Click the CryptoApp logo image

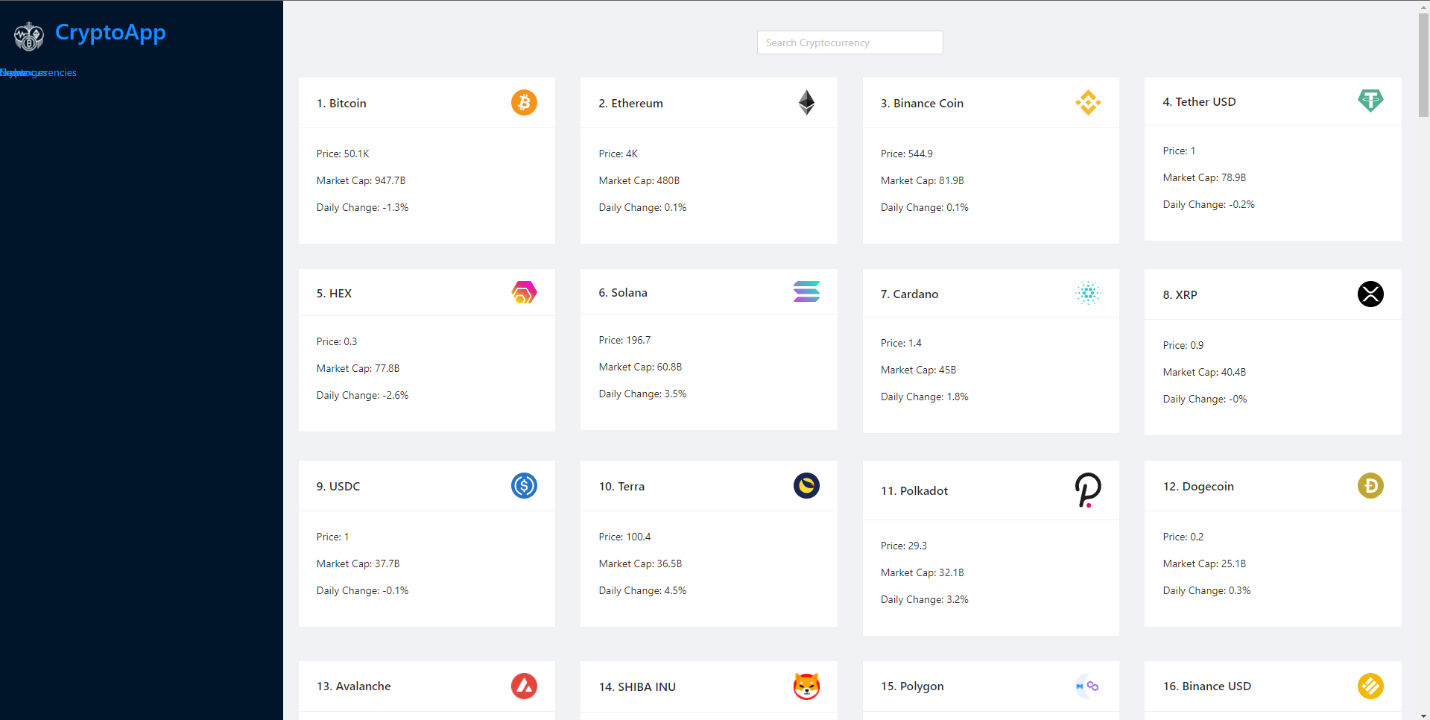29,36
